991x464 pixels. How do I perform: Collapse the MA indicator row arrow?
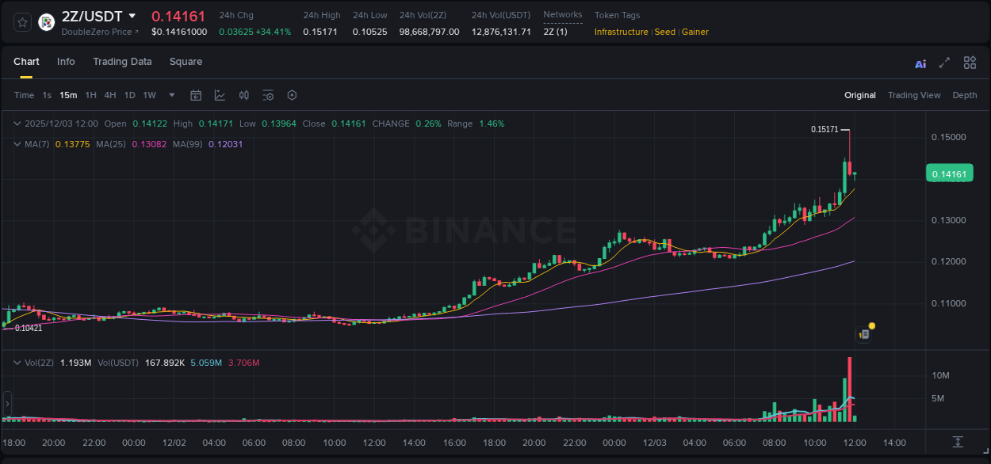tap(16, 144)
